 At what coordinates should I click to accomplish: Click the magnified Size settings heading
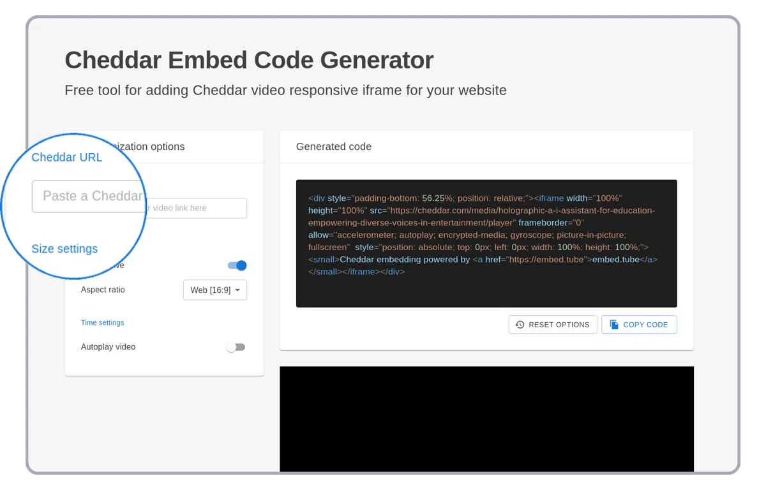64,249
